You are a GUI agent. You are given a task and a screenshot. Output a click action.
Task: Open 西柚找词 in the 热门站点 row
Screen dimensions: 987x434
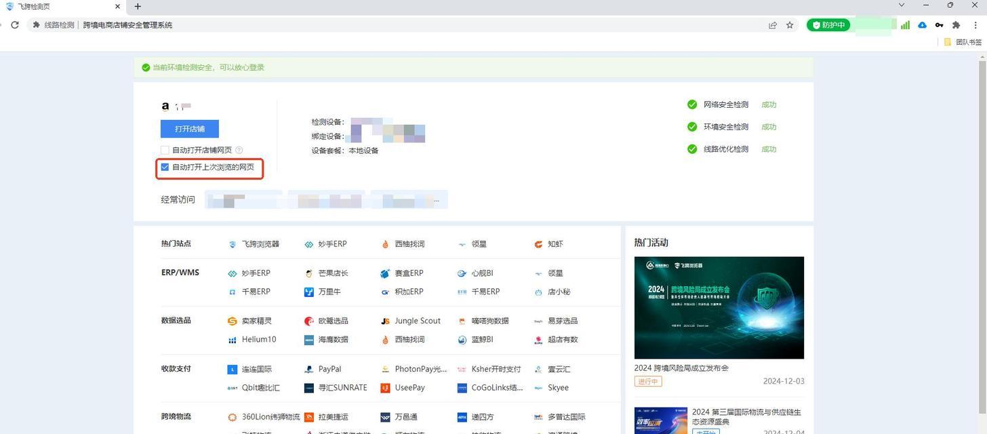pyautogui.click(x=403, y=244)
